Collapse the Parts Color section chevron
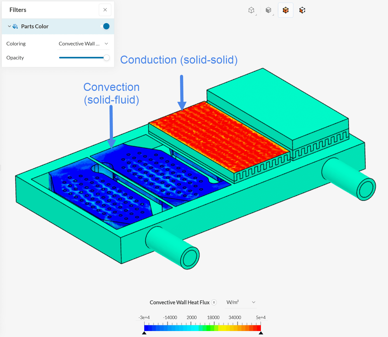The height and width of the screenshot is (337, 388). coord(9,26)
